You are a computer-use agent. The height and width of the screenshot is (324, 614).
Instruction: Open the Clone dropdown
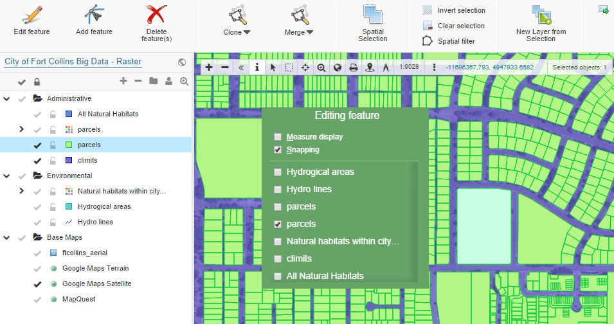(237, 21)
